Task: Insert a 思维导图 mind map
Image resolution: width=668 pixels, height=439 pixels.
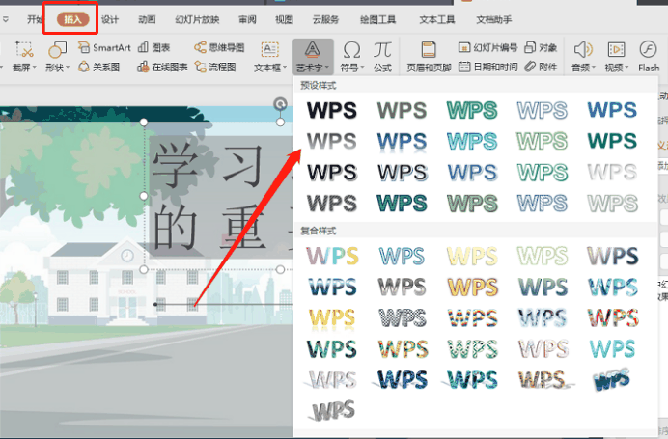Action: pyautogui.click(x=219, y=47)
